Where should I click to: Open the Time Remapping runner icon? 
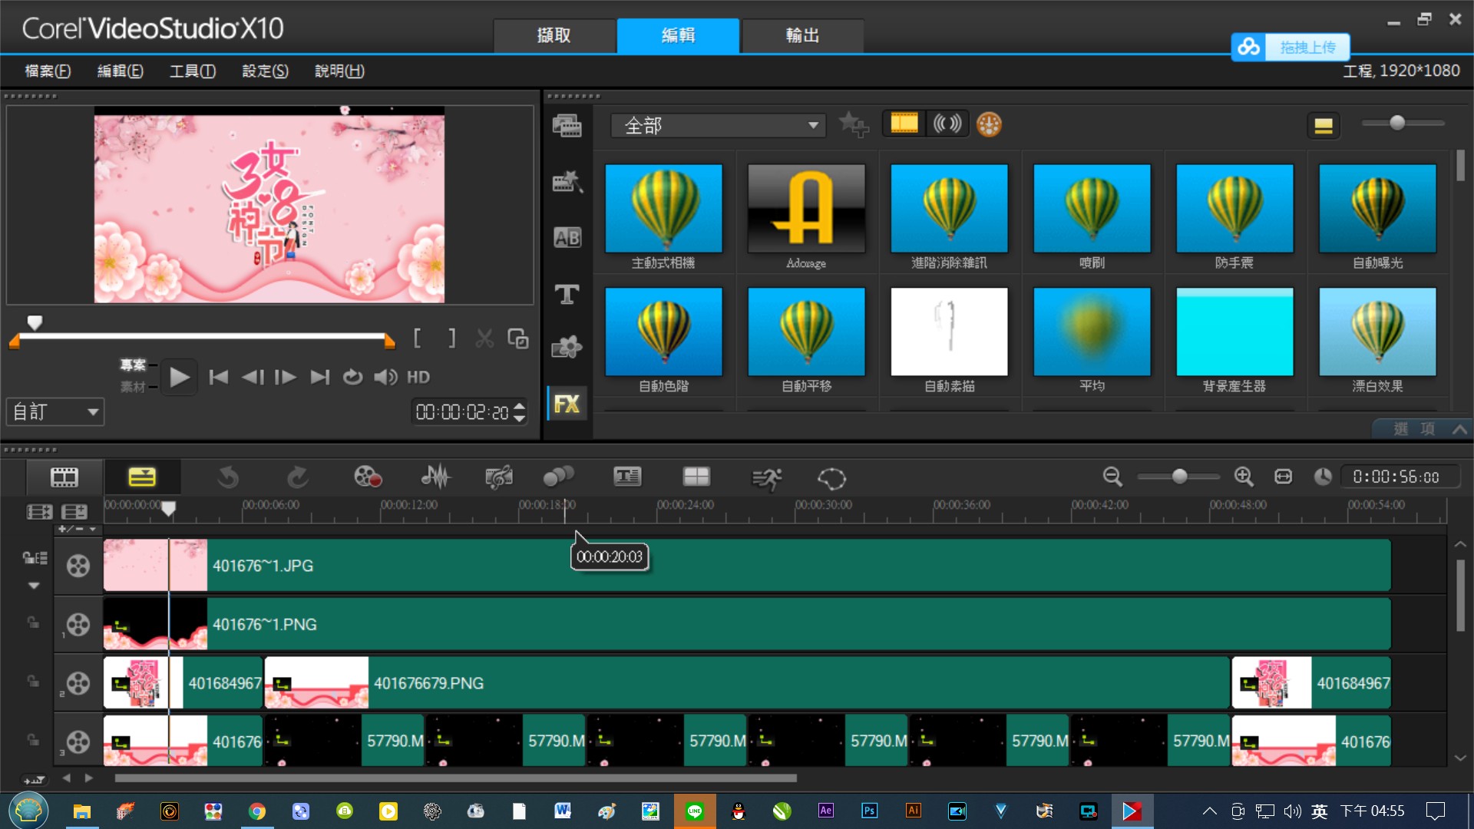pyautogui.click(x=766, y=478)
